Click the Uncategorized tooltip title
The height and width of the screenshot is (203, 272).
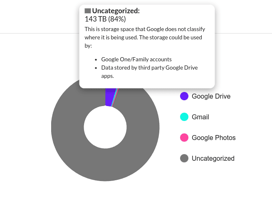pos(116,11)
